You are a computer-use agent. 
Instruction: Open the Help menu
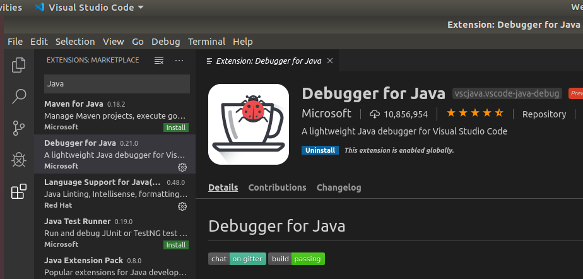coord(243,42)
